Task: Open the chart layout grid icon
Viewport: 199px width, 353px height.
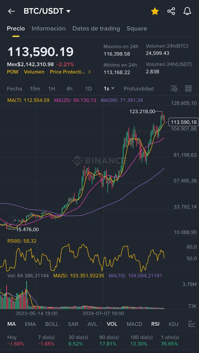Action: tap(188, 89)
